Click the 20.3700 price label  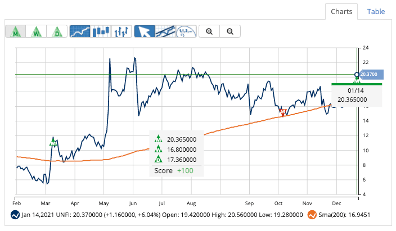point(371,74)
